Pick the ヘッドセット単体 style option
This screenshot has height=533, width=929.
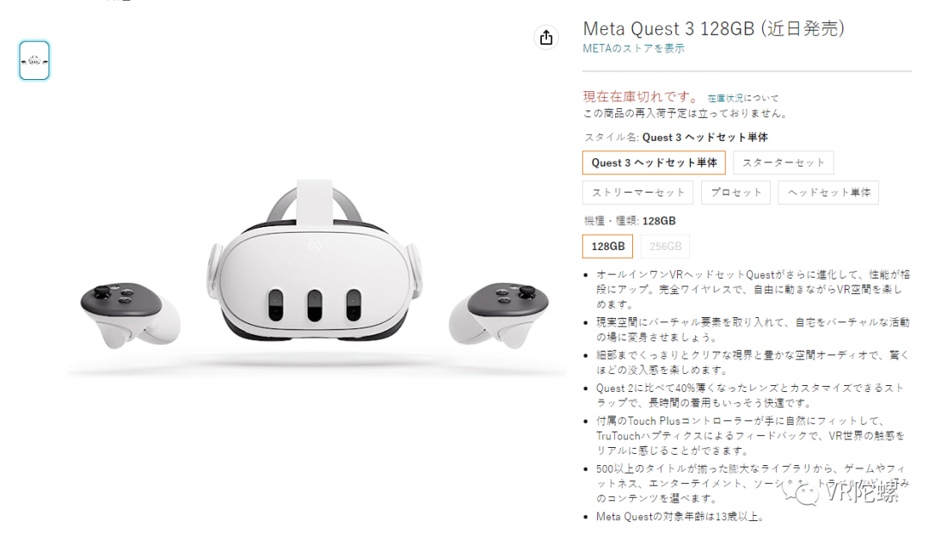click(x=828, y=193)
